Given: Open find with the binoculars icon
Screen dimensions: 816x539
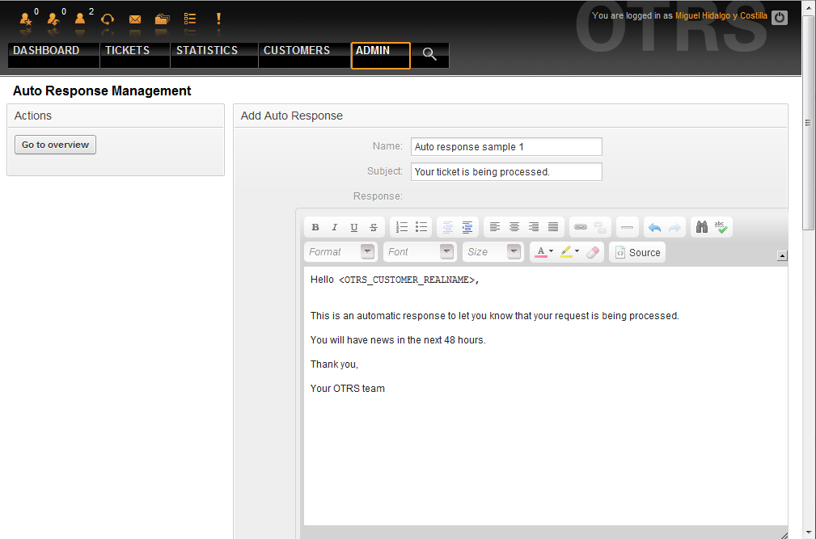Looking at the screenshot, I should point(702,228).
